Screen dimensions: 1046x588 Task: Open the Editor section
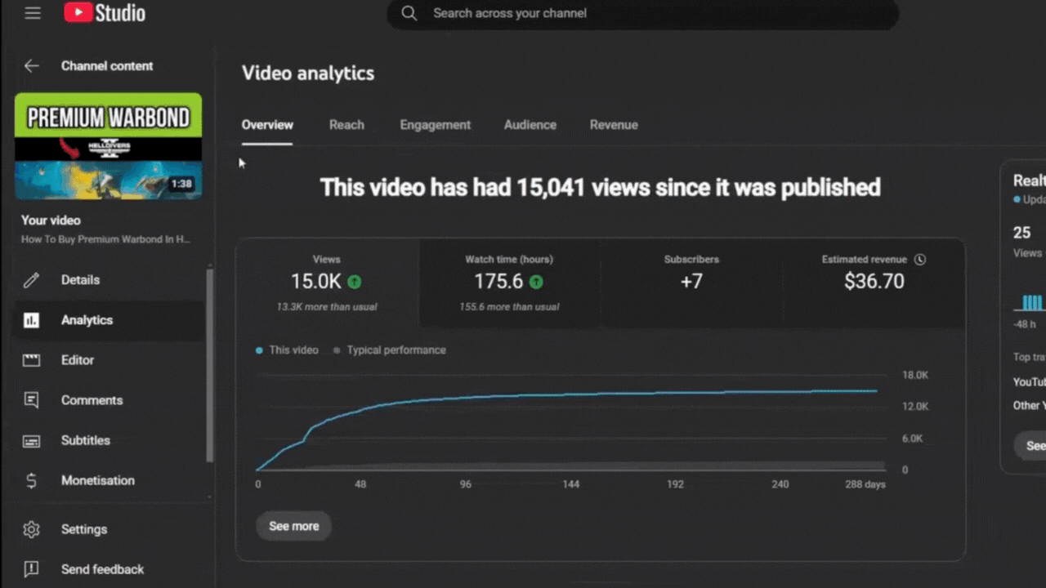coord(110,360)
